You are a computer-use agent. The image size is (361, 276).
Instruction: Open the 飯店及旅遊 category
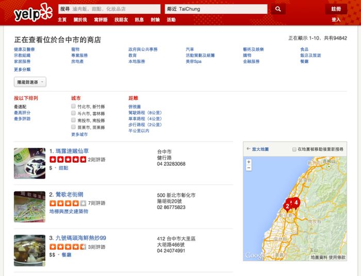point(310,55)
